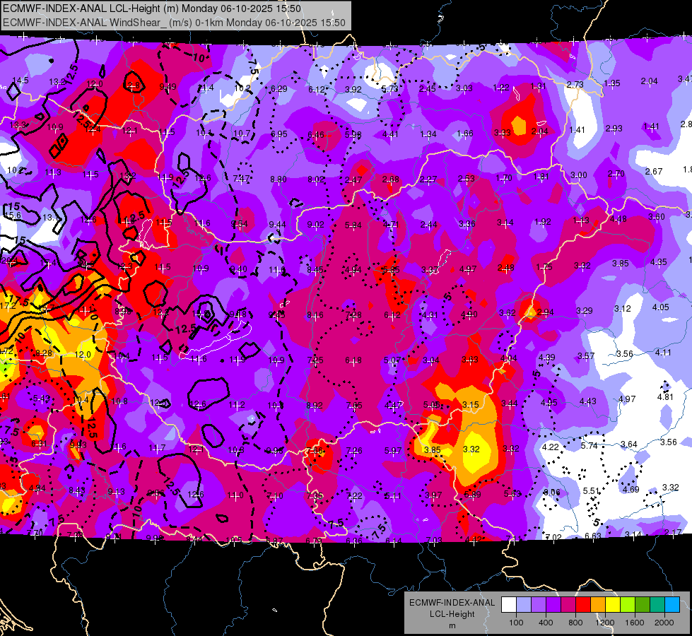This screenshot has height=636, width=692.
Task: Click the grid value 4.69
Action: 631,490
